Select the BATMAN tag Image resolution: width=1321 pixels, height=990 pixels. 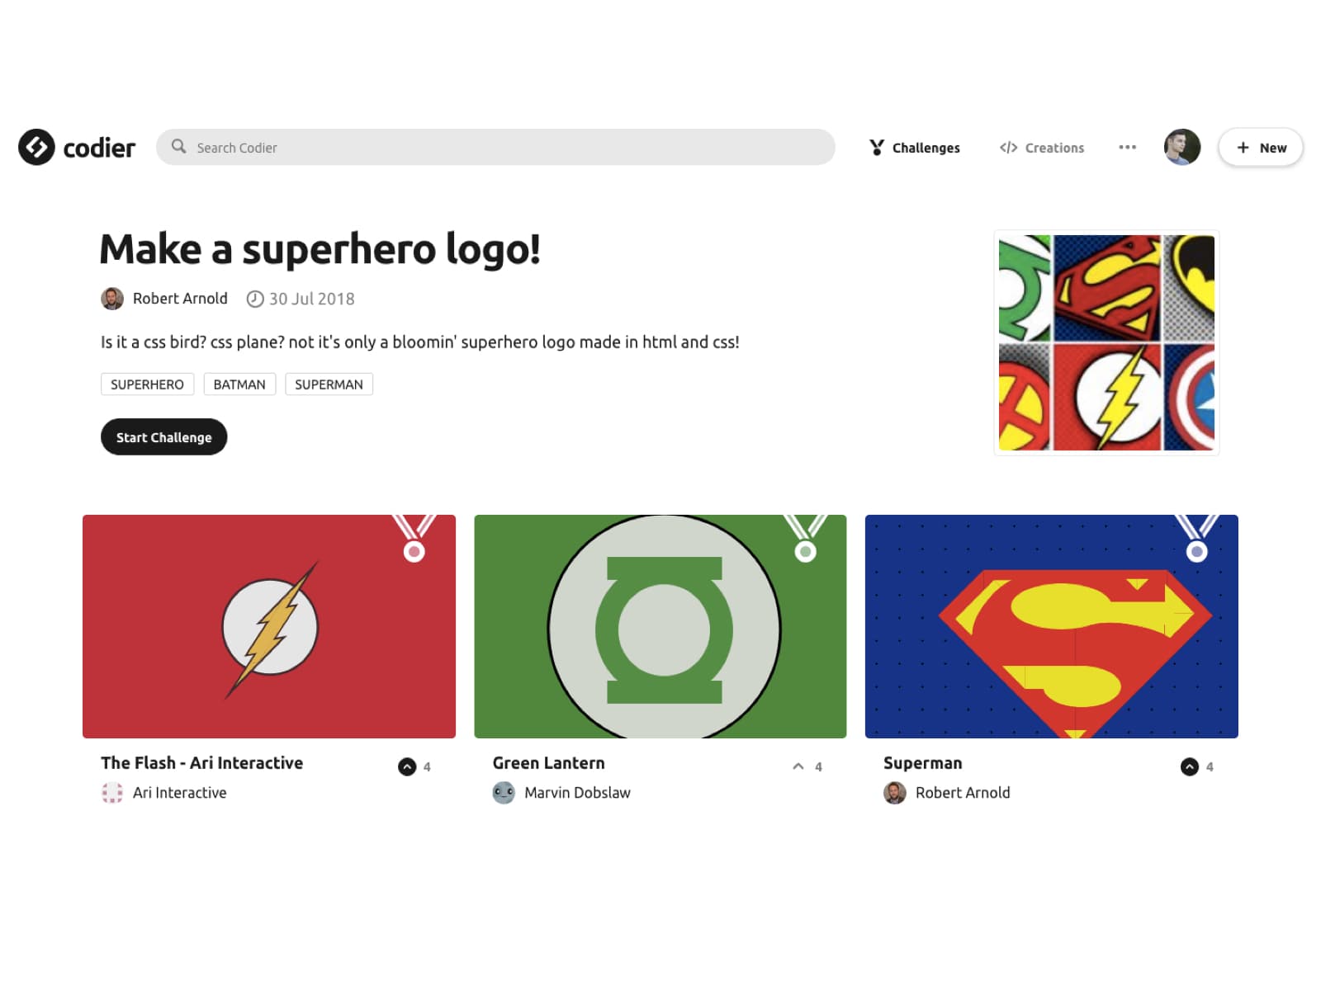(239, 384)
